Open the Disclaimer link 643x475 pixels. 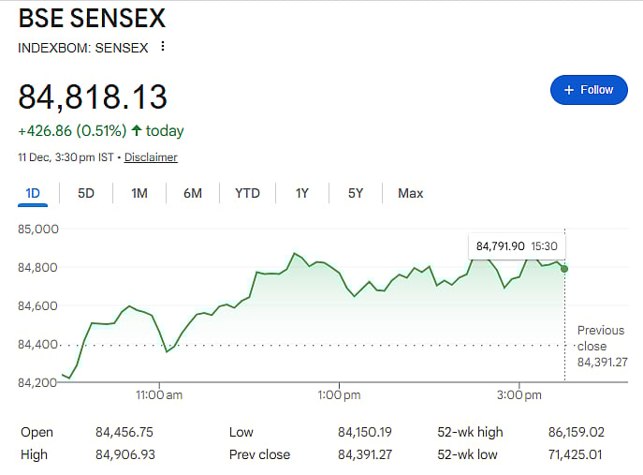(x=151, y=157)
